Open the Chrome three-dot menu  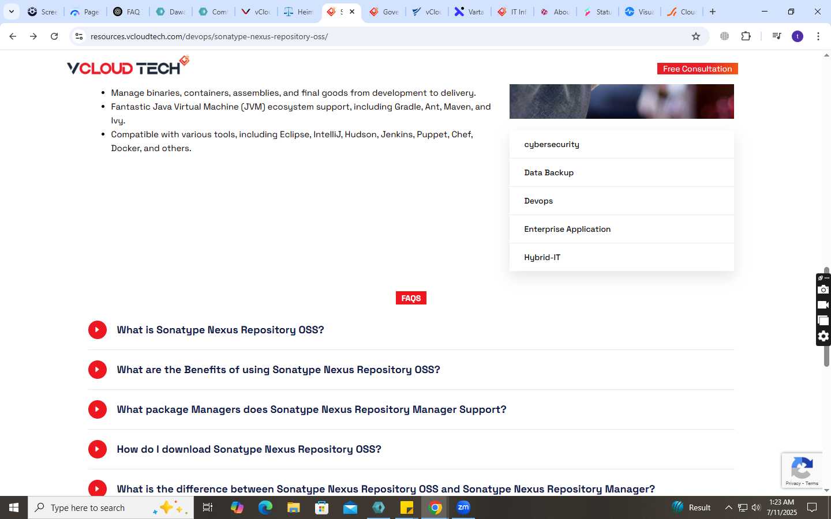(818, 36)
